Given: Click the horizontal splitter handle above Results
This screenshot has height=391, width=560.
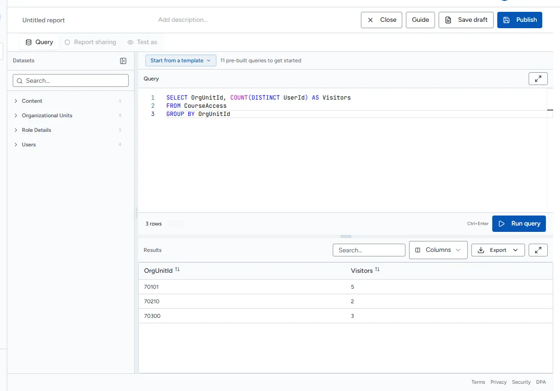Looking at the screenshot, I should [346, 236].
